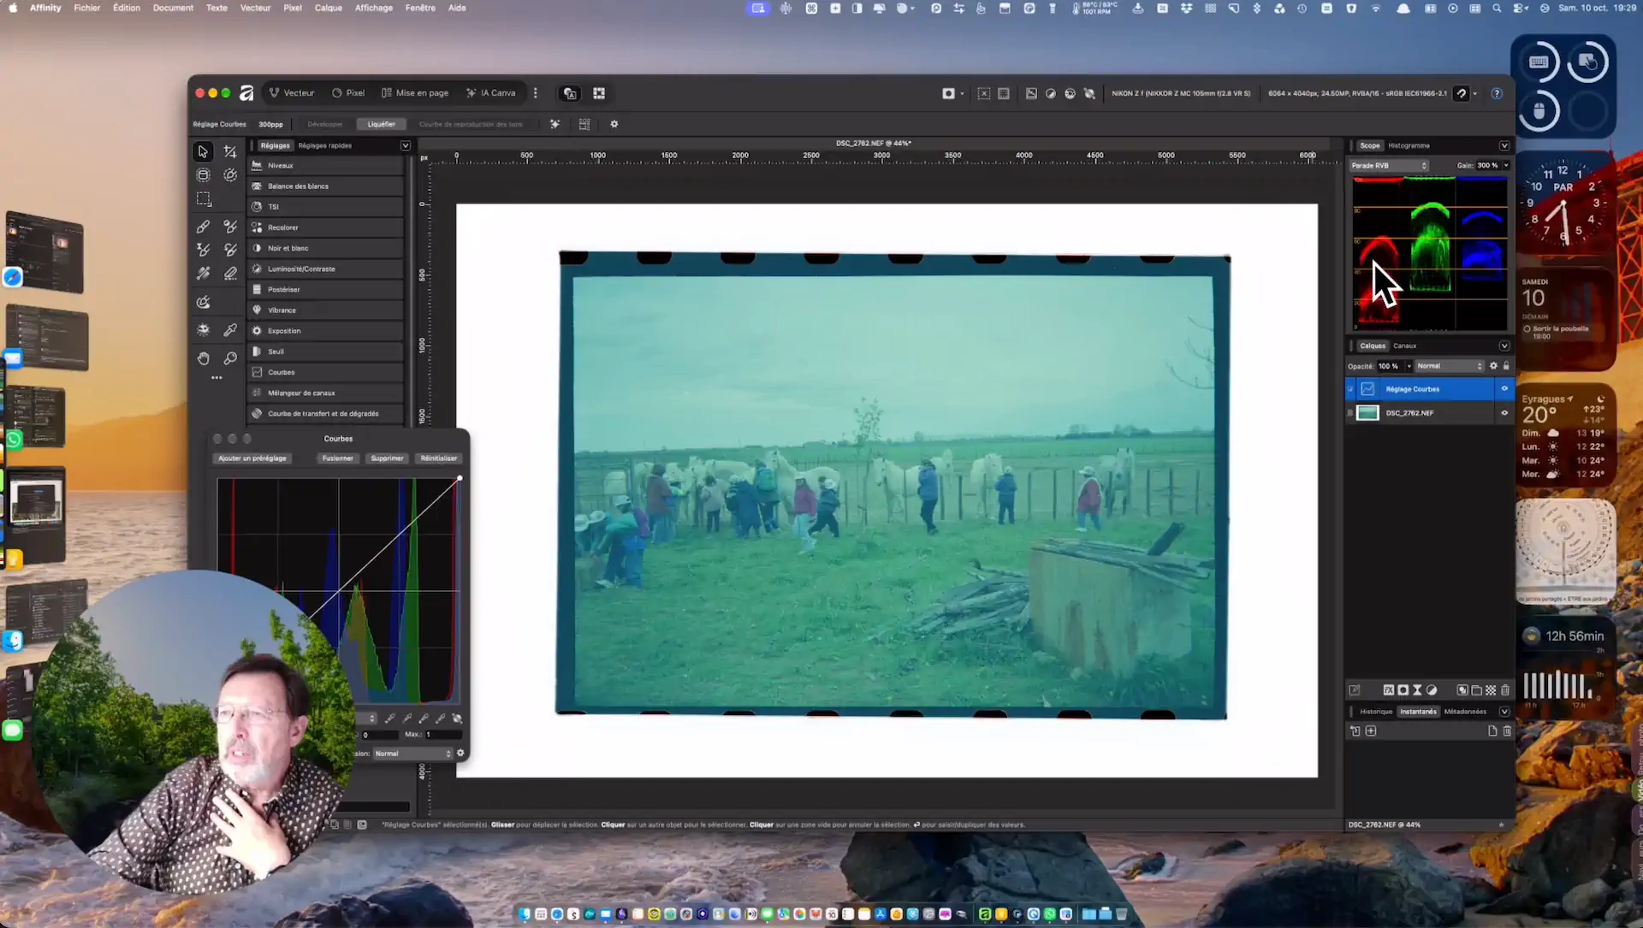Uncheck the Réglage Courbes layer checkbox
Screen dimensions: 1643x928
tap(1351, 389)
